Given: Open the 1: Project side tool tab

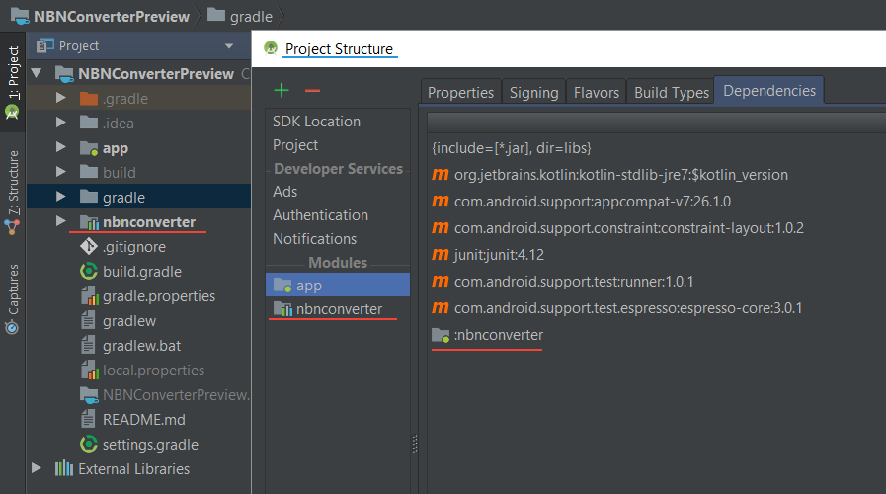Looking at the screenshot, I should [x=13, y=83].
